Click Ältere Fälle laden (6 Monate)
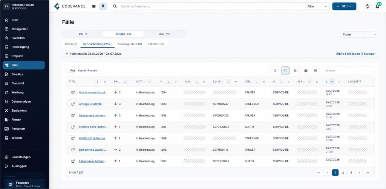Viewport: 386px width, 189px height. (x=356, y=54)
